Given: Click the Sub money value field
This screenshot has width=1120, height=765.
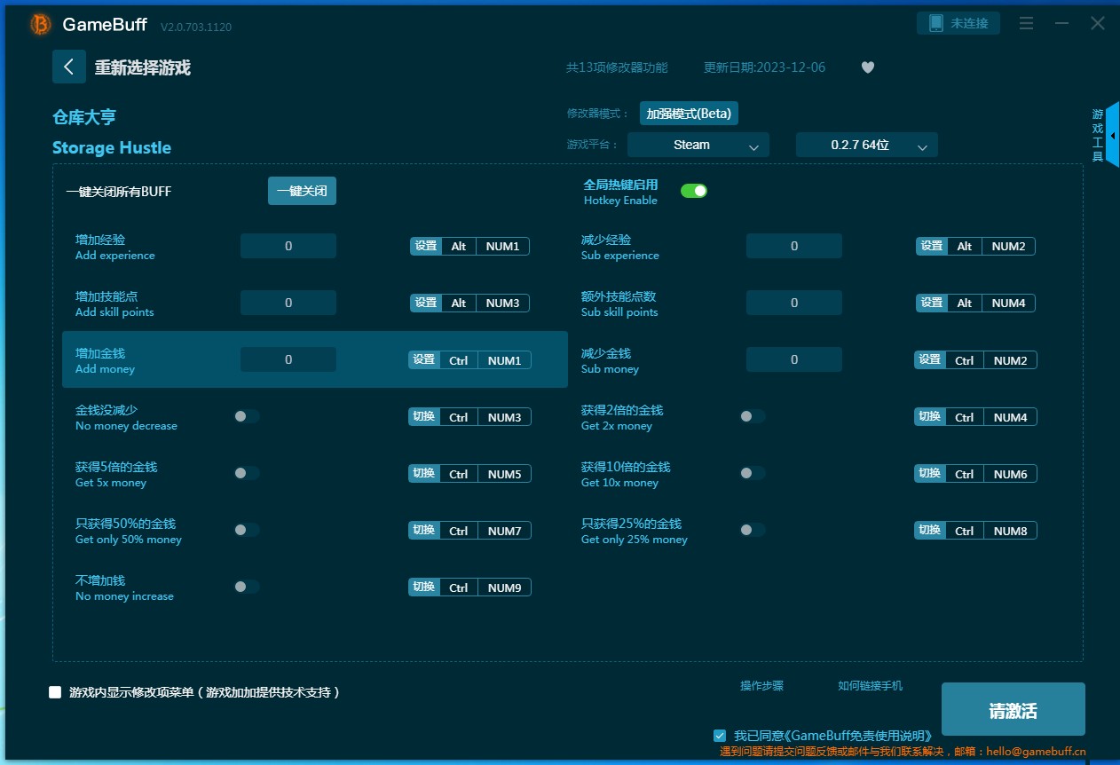Looking at the screenshot, I should click(x=794, y=359).
